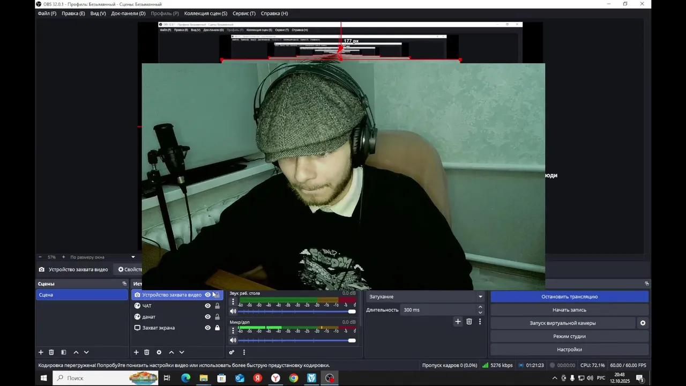This screenshot has height=386, width=686.
Task: Open options menu for Звук раб. стола
Action: 233,302
